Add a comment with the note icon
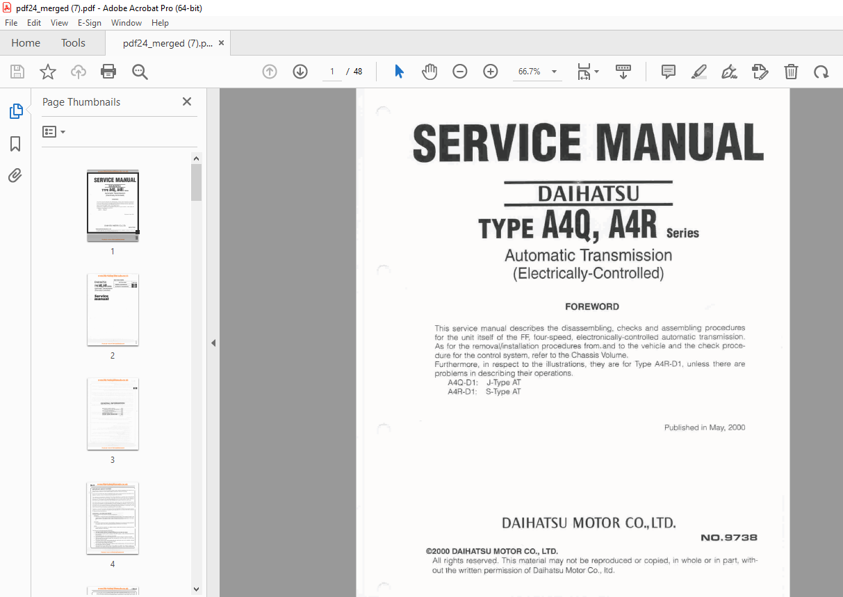 tap(669, 72)
